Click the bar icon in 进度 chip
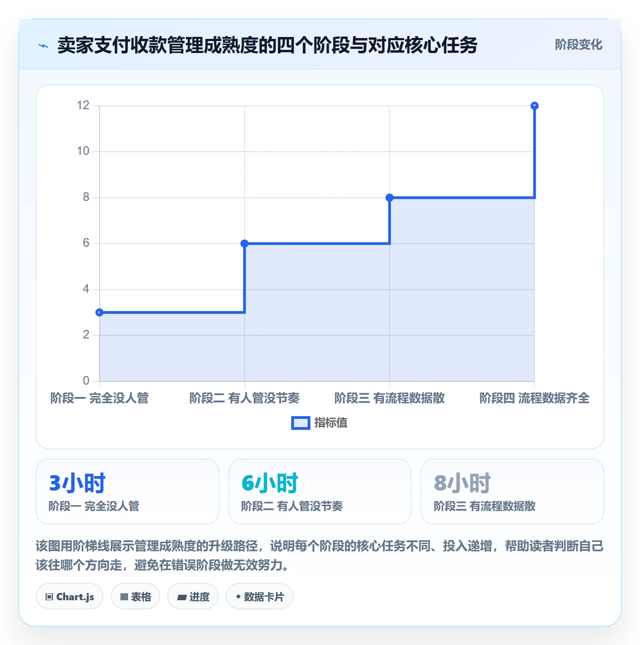This screenshot has width=640, height=645. pos(181,597)
